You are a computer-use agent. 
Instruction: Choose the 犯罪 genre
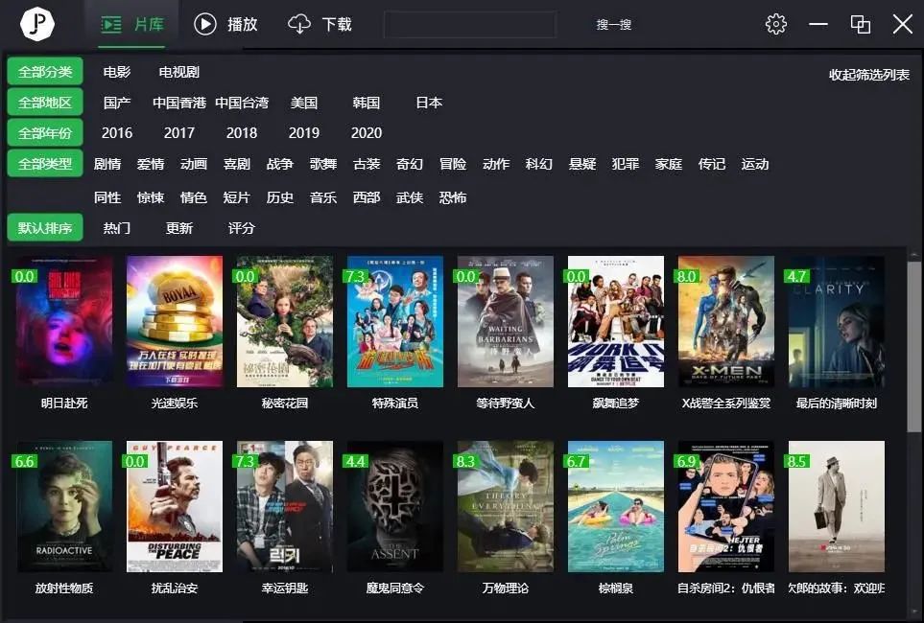[626, 164]
